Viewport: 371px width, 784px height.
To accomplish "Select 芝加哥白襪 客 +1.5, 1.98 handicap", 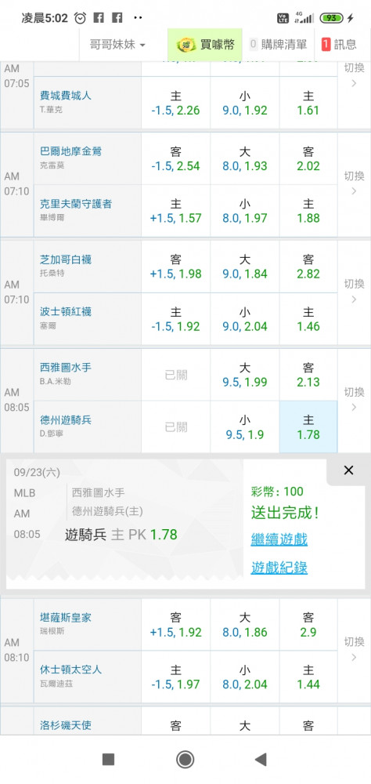I will coord(176,267).
